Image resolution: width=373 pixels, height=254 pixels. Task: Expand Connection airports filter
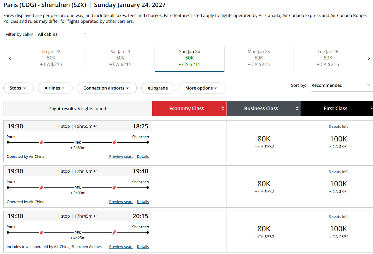[107, 88]
